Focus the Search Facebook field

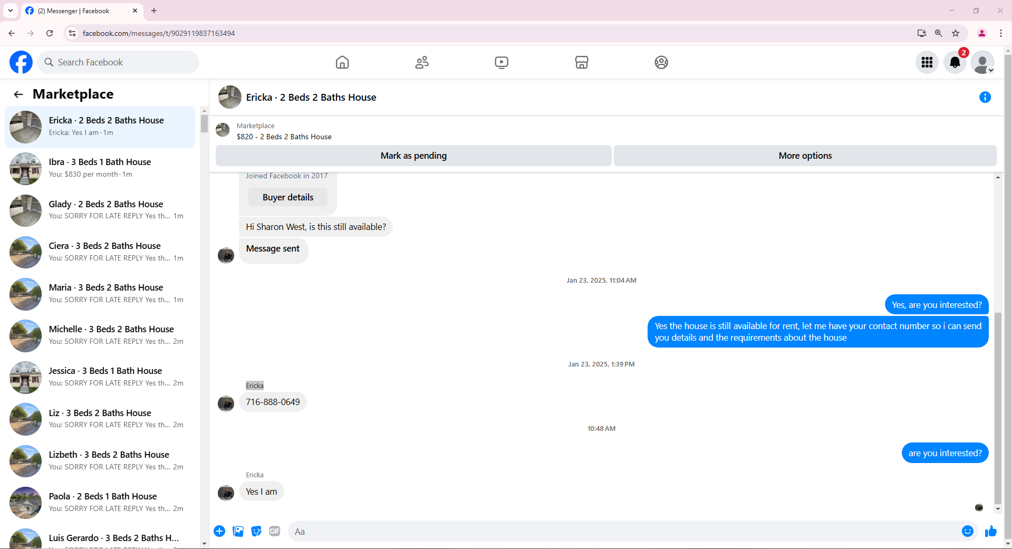(x=119, y=62)
